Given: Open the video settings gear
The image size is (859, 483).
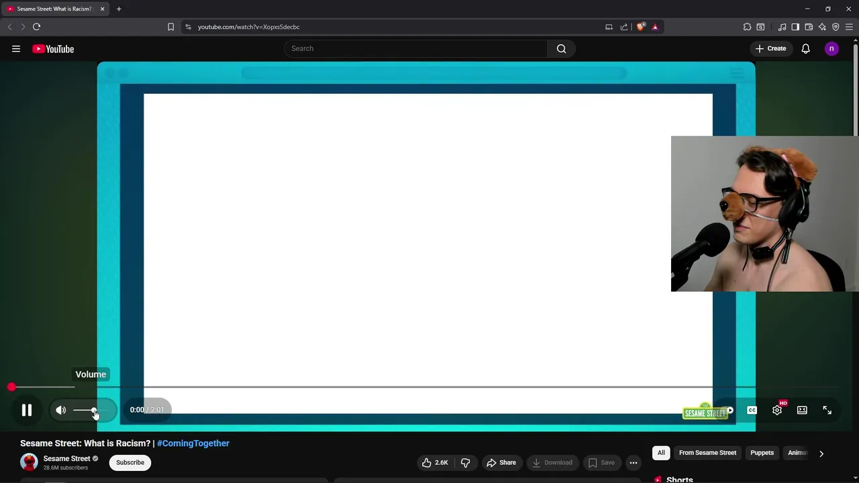Looking at the screenshot, I should click(777, 410).
